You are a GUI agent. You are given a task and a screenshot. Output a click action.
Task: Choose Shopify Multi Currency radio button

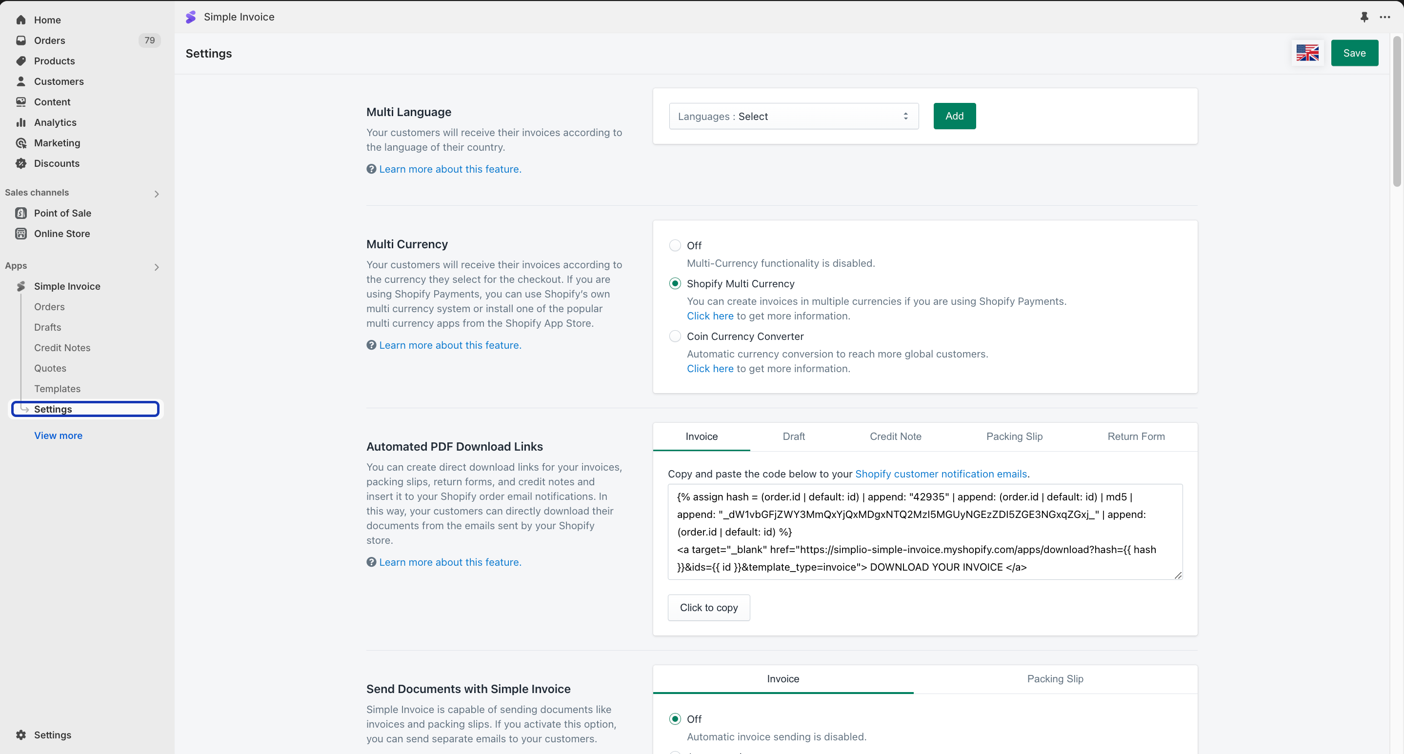click(x=675, y=283)
